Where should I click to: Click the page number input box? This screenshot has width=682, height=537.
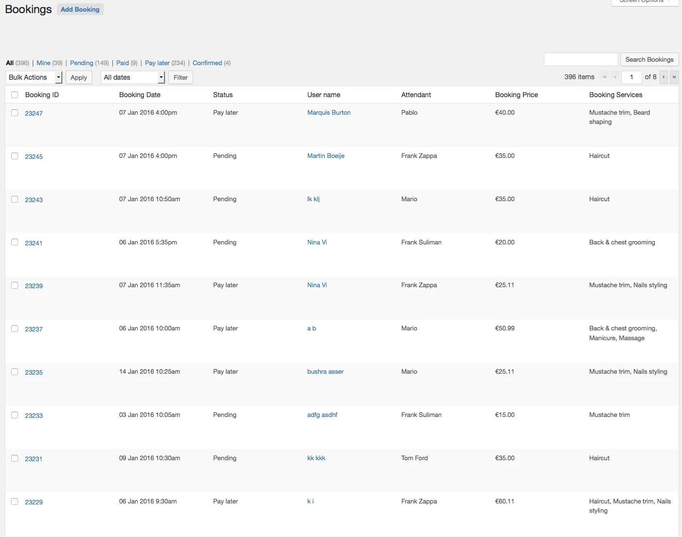[631, 77]
